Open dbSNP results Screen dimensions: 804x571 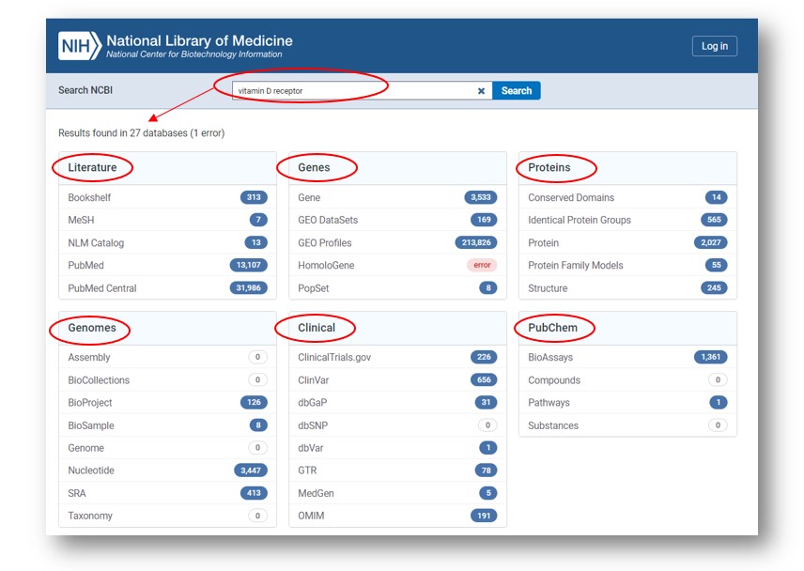click(397, 425)
